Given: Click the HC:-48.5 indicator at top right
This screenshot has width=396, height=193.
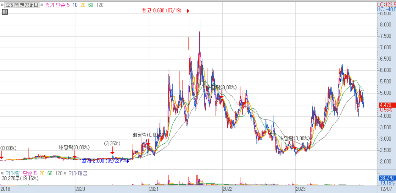Looking at the screenshot, I should [x=387, y=9].
